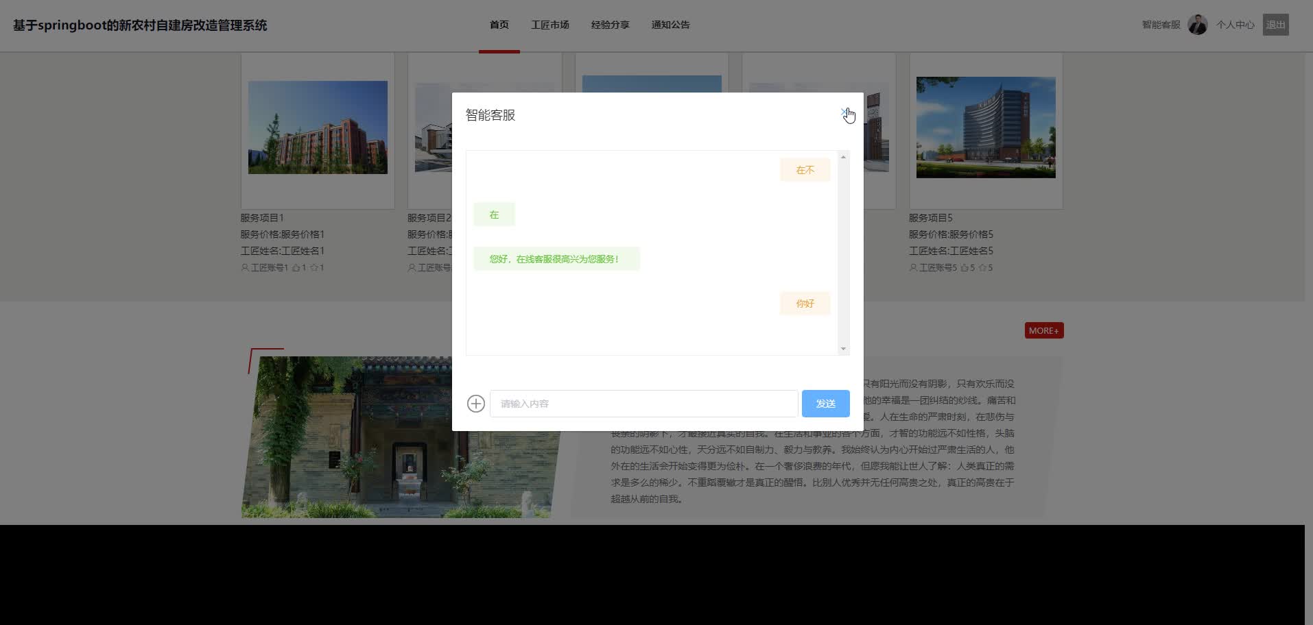
Task: Click the MORE+ button
Action: (1043, 330)
